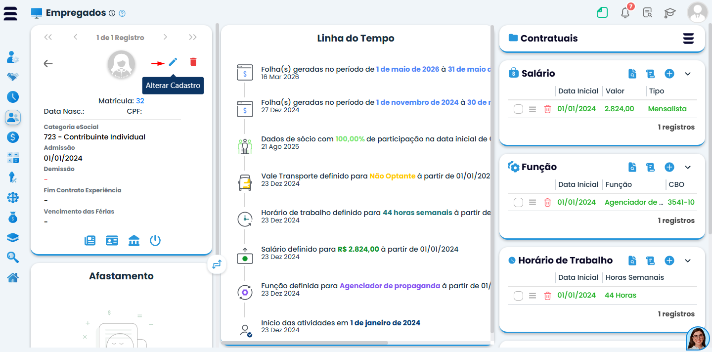This screenshot has height=352, width=712.
Task: Open the document search icon in header
Action: click(647, 13)
